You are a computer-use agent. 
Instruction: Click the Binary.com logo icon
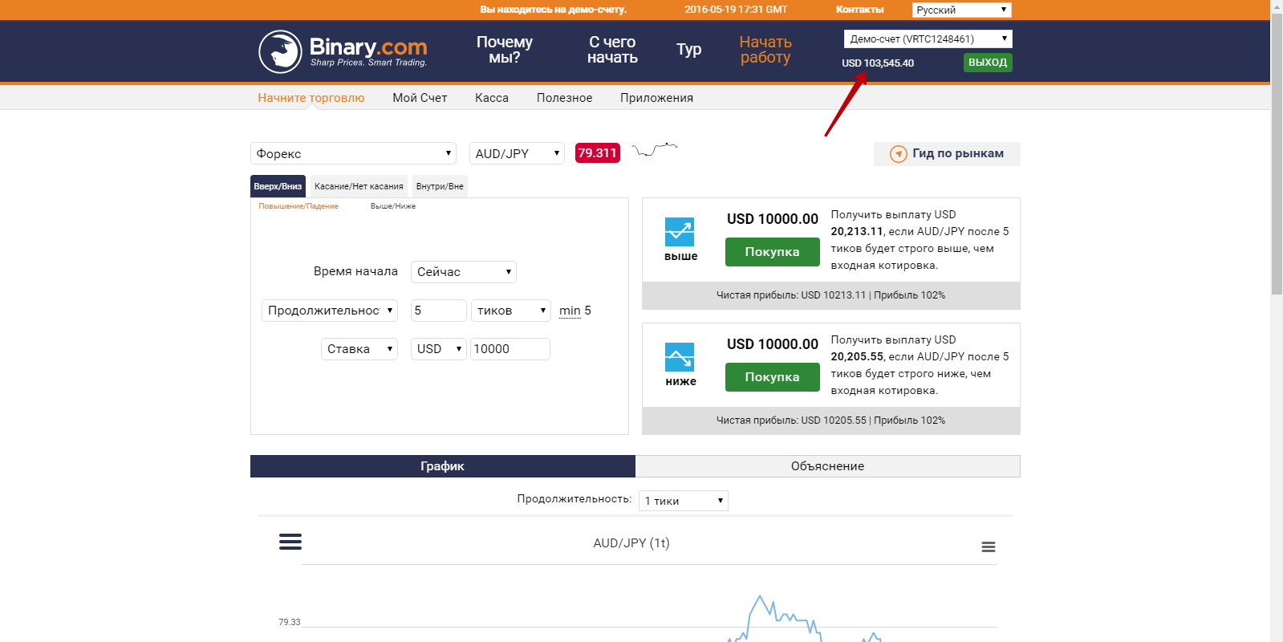pyautogui.click(x=280, y=51)
